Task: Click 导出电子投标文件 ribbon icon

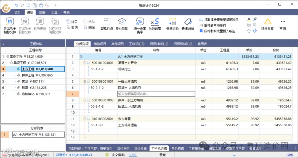Action: tap(25, 22)
